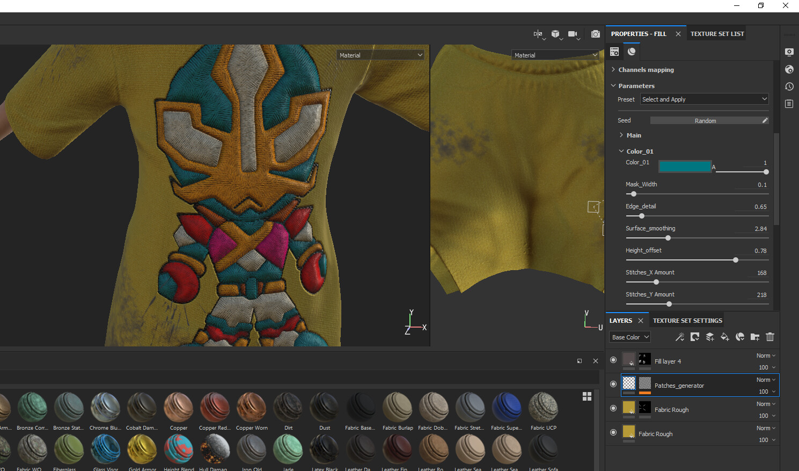Select the Layers tab
The image size is (799, 471).
point(621,321)
